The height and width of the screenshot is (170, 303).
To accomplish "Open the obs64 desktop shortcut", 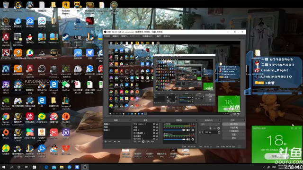I will (42, 70).
